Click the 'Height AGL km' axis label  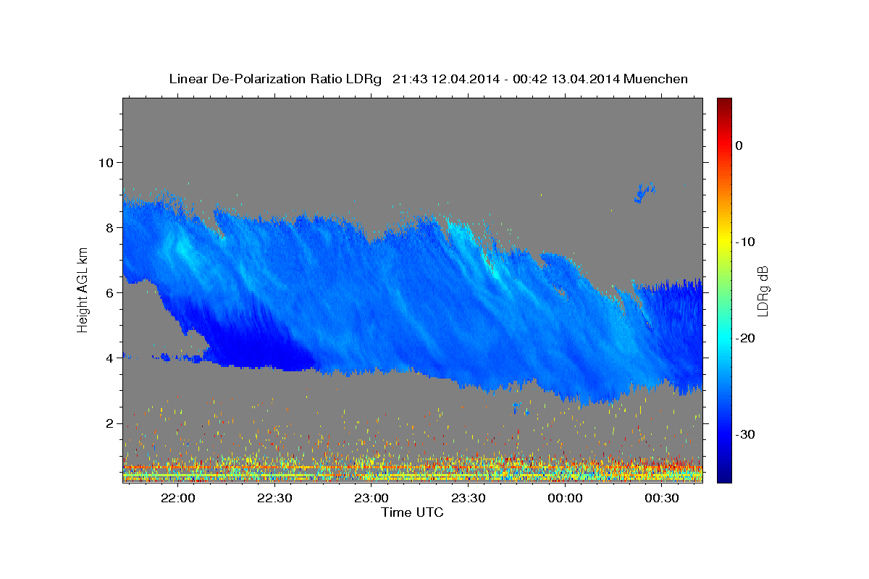(x=83, y=289)
